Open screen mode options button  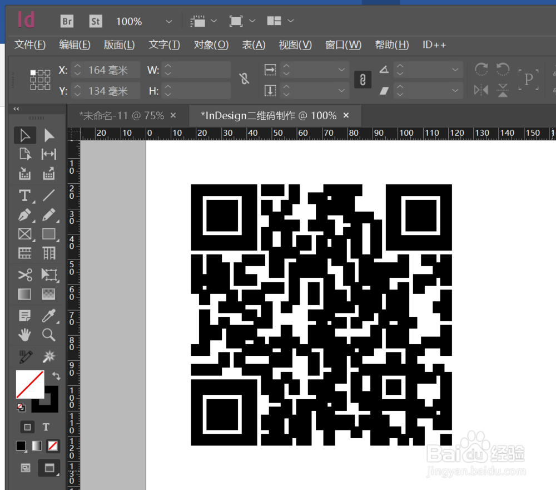49,468
